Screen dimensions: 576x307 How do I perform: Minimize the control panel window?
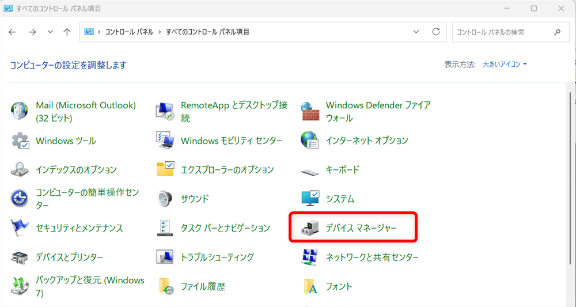coord(507,9)
